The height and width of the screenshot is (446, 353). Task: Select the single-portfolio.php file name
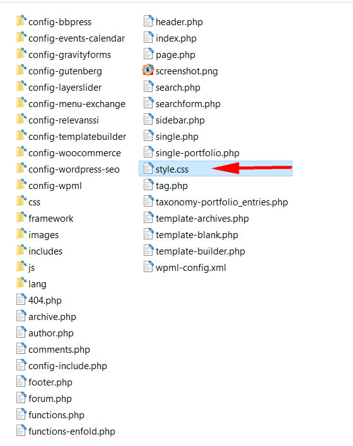[x=197, y=153]
